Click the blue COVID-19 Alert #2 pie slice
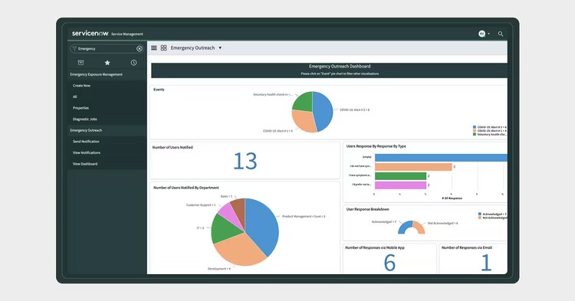 pyautogui.click(x=324, y=110)
